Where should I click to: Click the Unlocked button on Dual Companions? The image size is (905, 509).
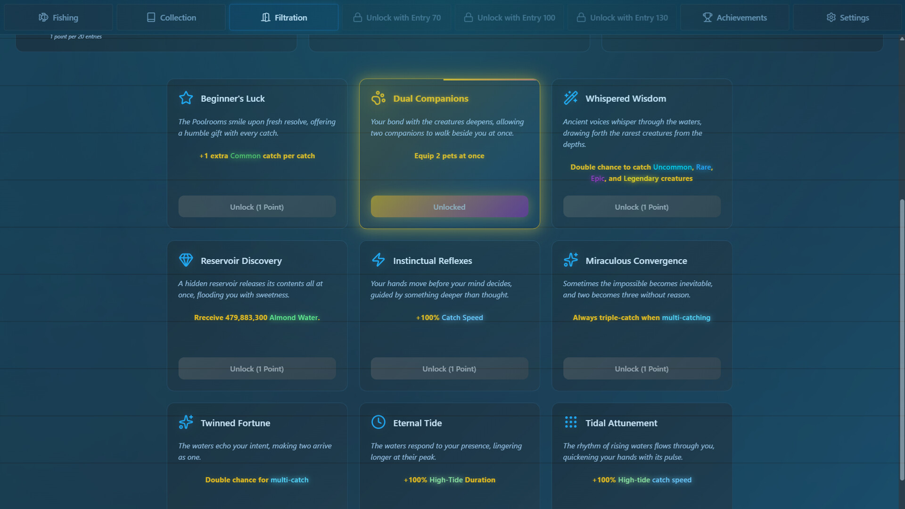point(449,206)
